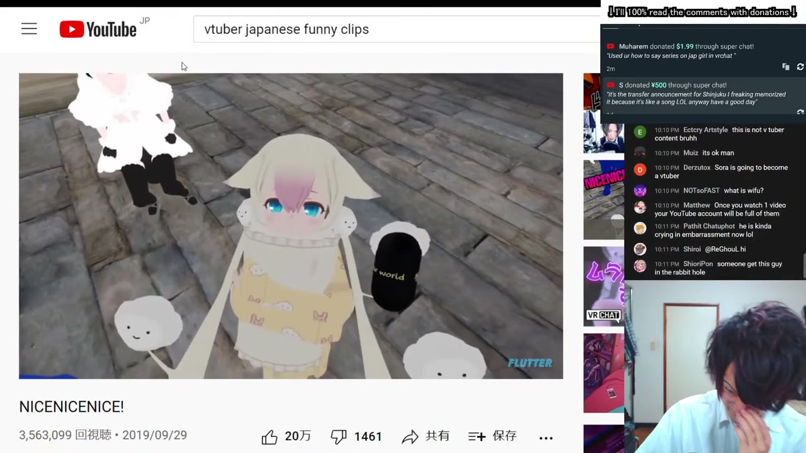
Task: Click the YouTube icon beside Muharem's donation
Action: 610,47
